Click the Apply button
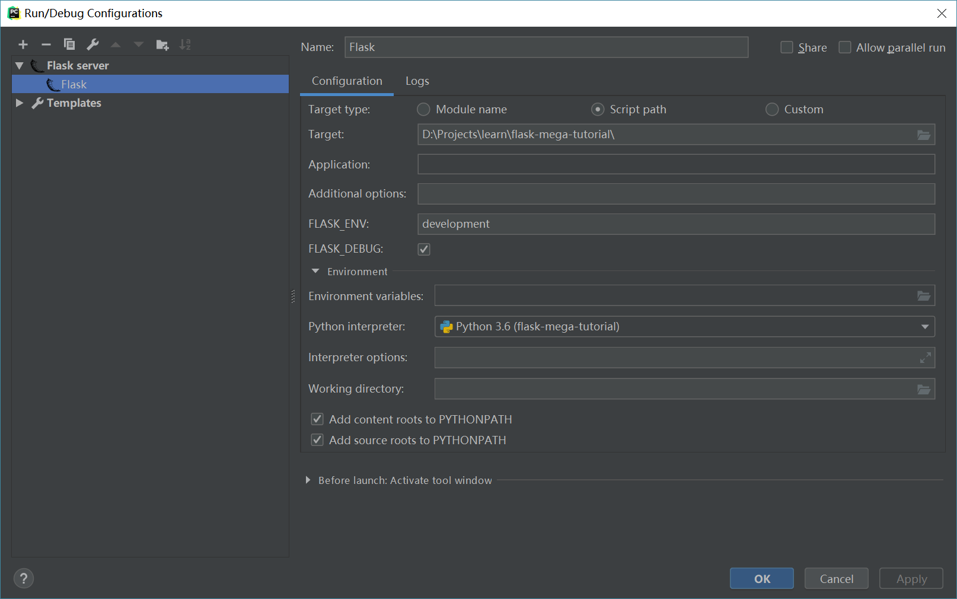This screenshot has width=957, height=599. pyautogui.click(x=911, y=578)
